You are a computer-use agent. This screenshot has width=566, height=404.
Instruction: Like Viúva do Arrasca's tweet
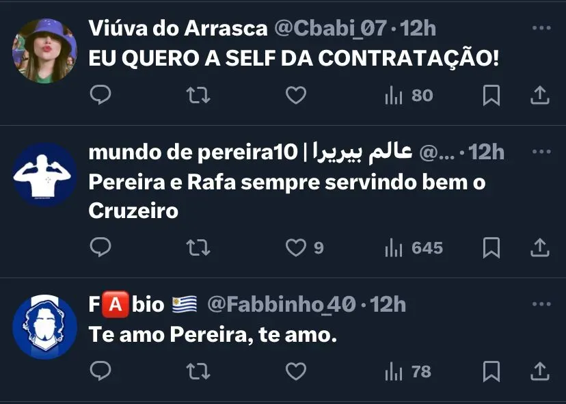coord(296,95)
